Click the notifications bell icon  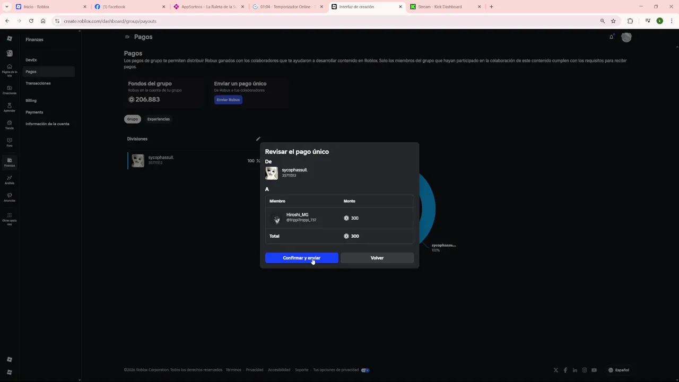pos(611,37)
